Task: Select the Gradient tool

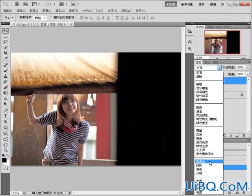Action: [6, 93]
